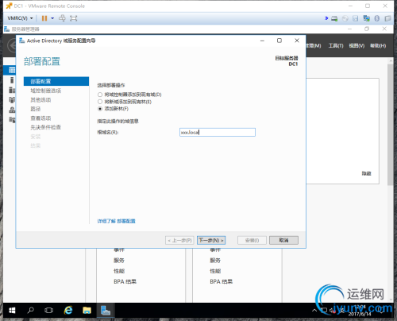Go to the 先决条件检查 wizard step

[45, 127]
